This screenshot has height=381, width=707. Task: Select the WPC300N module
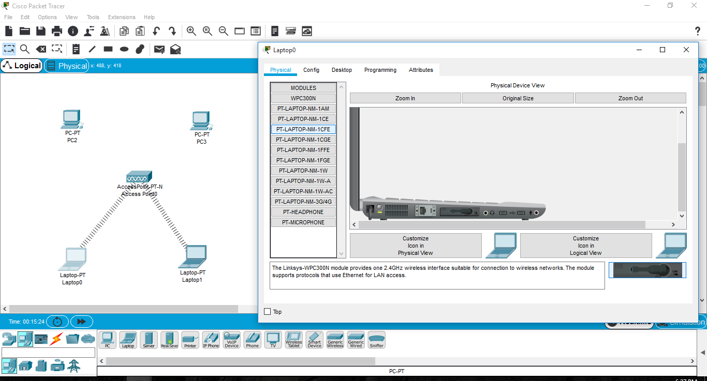(303, 98)
